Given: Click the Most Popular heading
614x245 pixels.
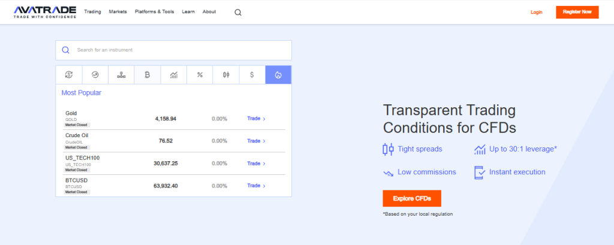Looking at the screenshot, I should click(82, 93).
